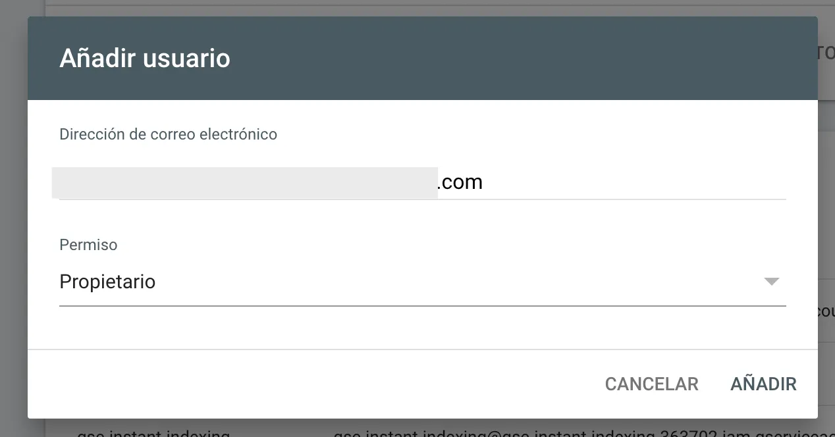Image resolution: width=835 pixels, height=437 pixels.
Task: Click the Propietario permission value
Action: pyautogui.click(x=107, y=282)
